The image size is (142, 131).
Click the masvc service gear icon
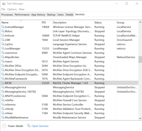(x=3, y=61)
